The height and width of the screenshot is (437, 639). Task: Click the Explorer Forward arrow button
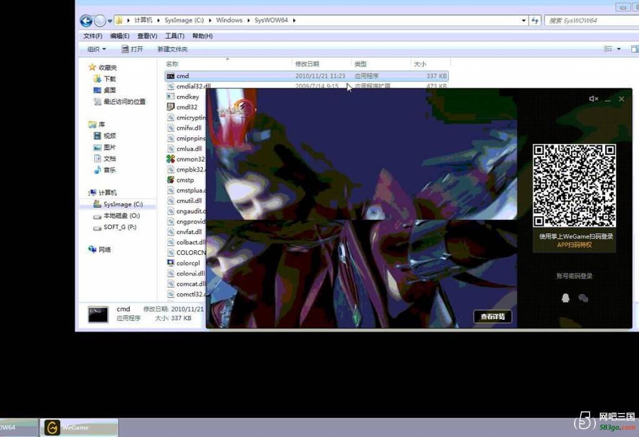pos(99,21)
